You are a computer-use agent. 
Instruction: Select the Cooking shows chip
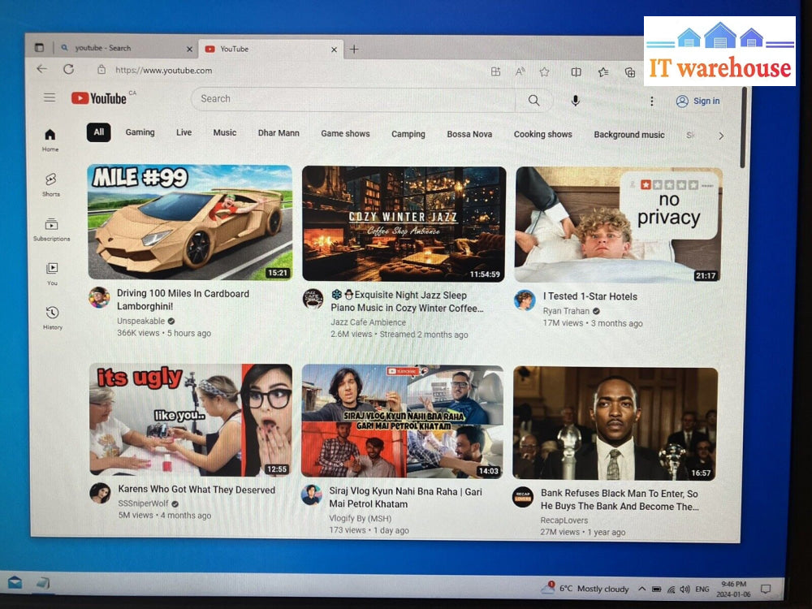click(542, 135)
